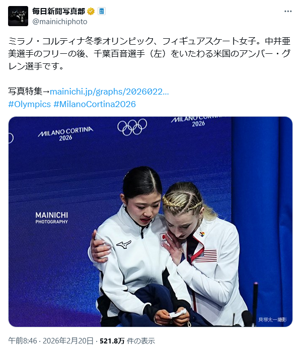Image resolution: width=301 pixels, height=352 pixels.
Task: Open the #MilanoCortina2026 hashtag
Action: pyautogui.click(x=95, y=104)
